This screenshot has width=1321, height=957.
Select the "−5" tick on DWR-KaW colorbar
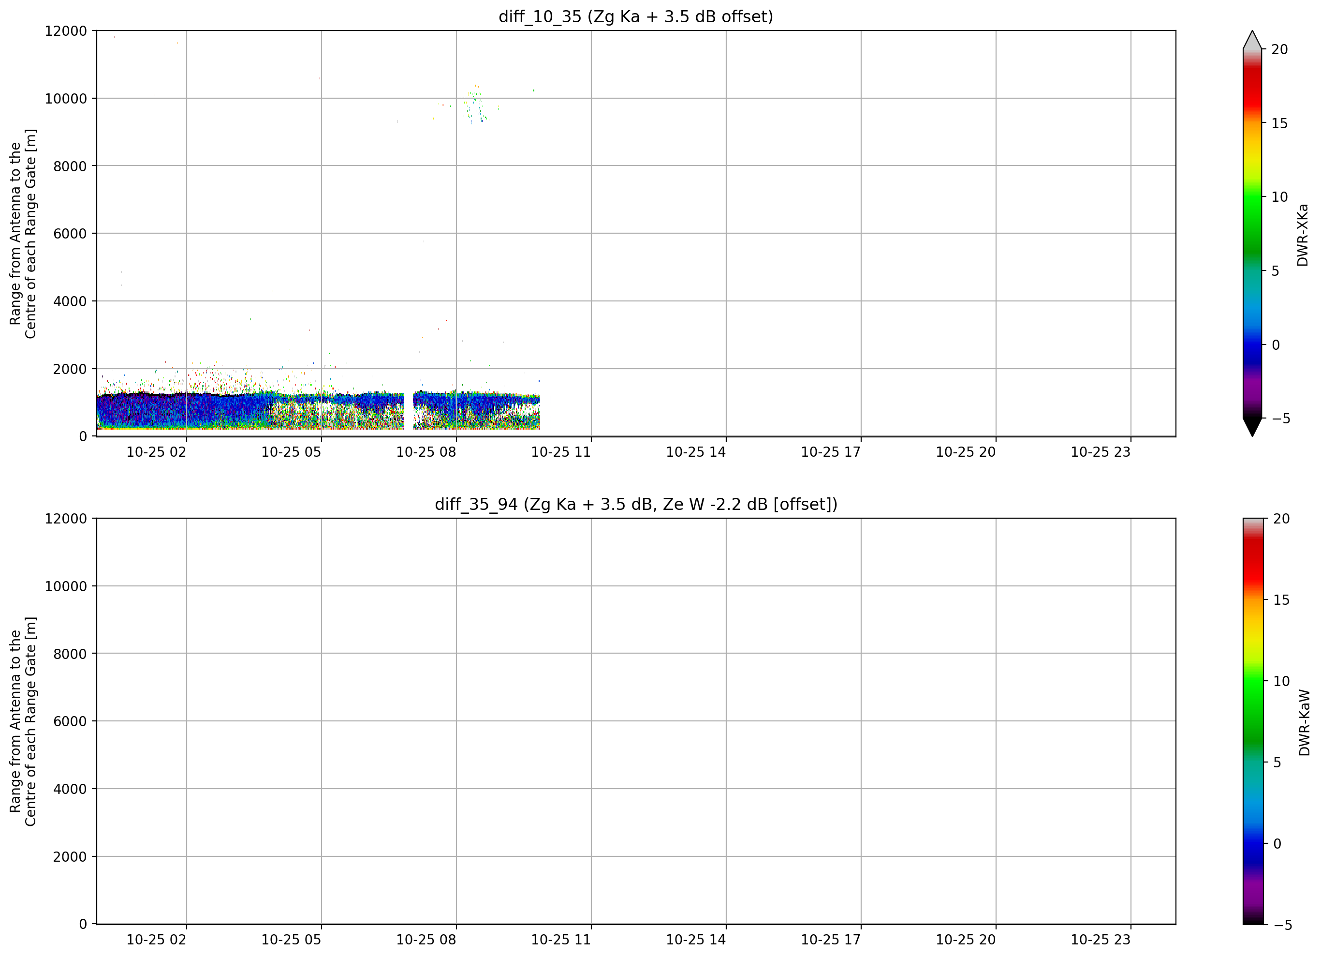coord(1282,925)
